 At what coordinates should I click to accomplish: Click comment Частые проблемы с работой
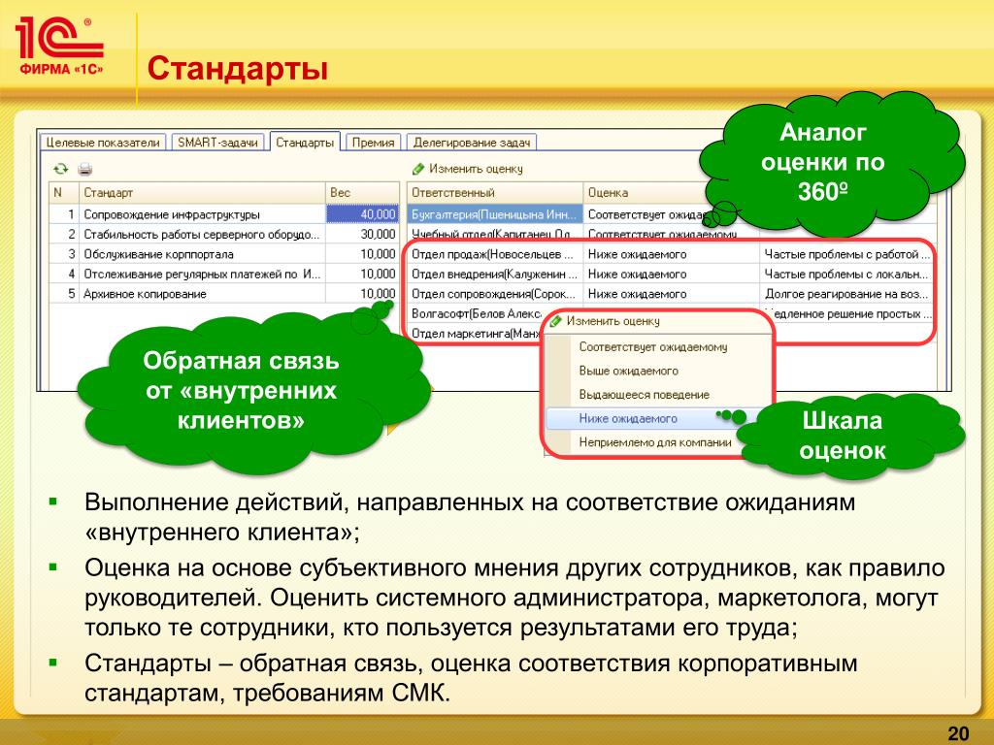pyautogui.click(x=846, y=254)
